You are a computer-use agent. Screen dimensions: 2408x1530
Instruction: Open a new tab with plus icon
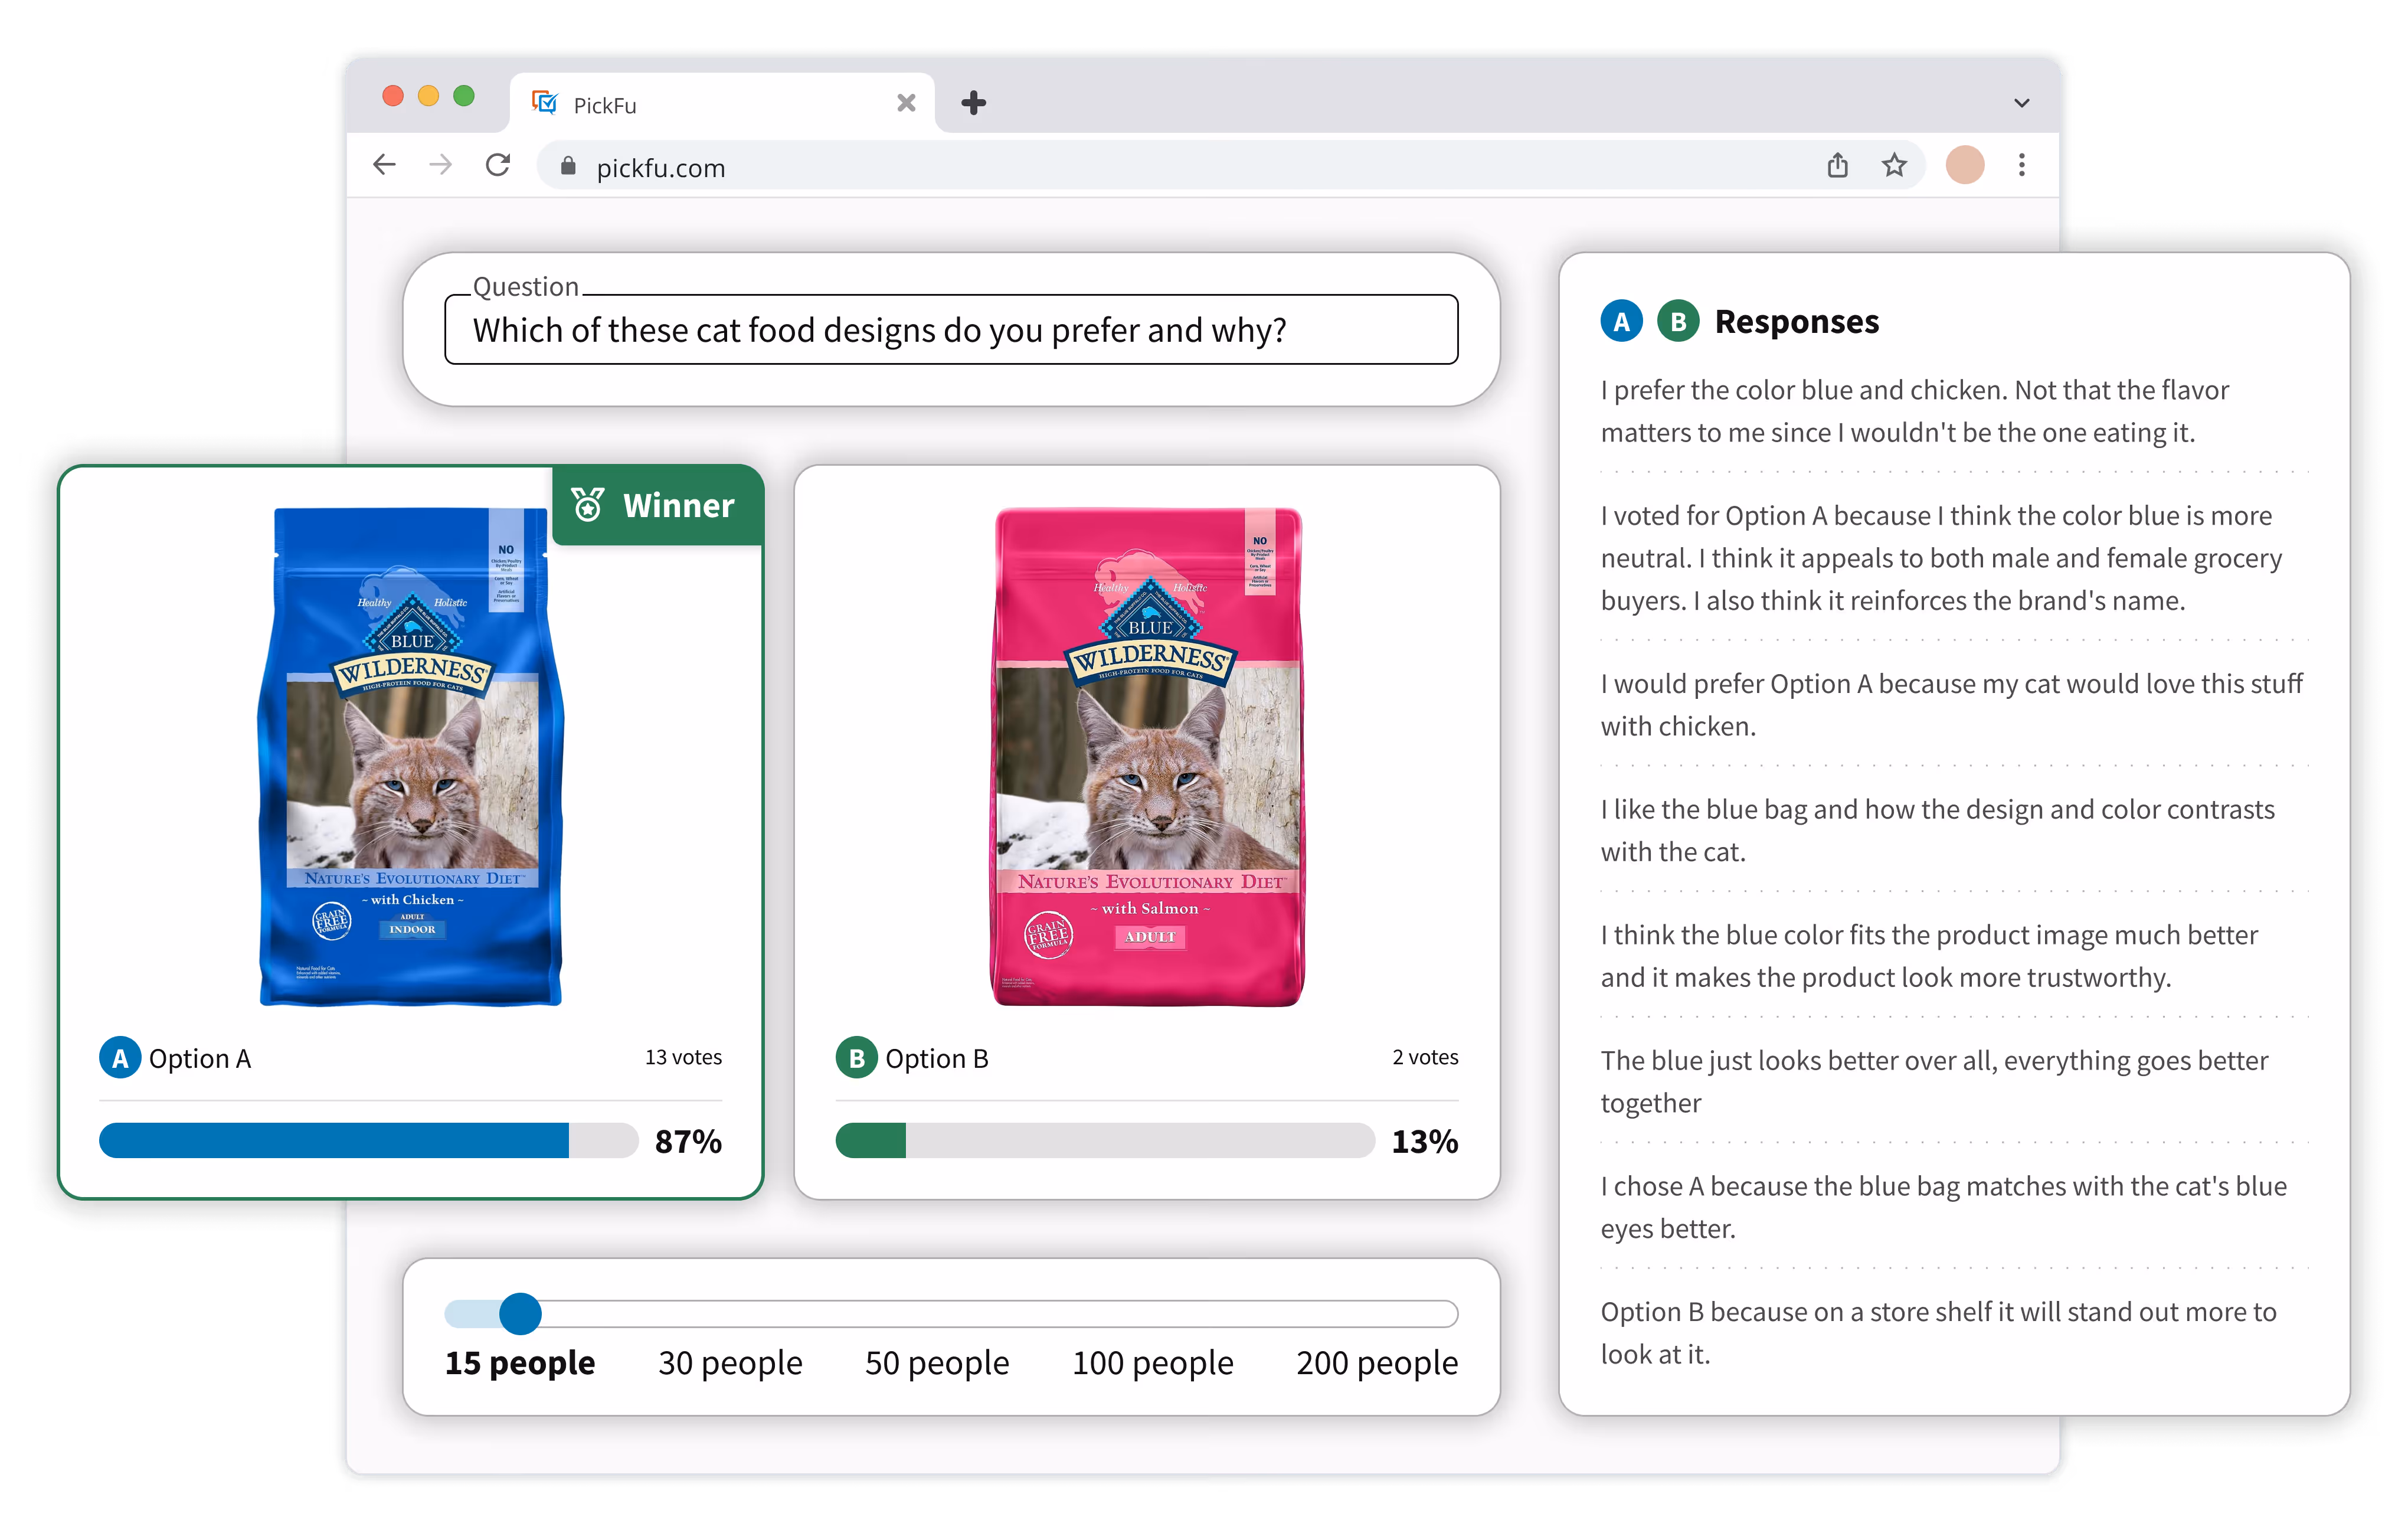click(973, 103)
